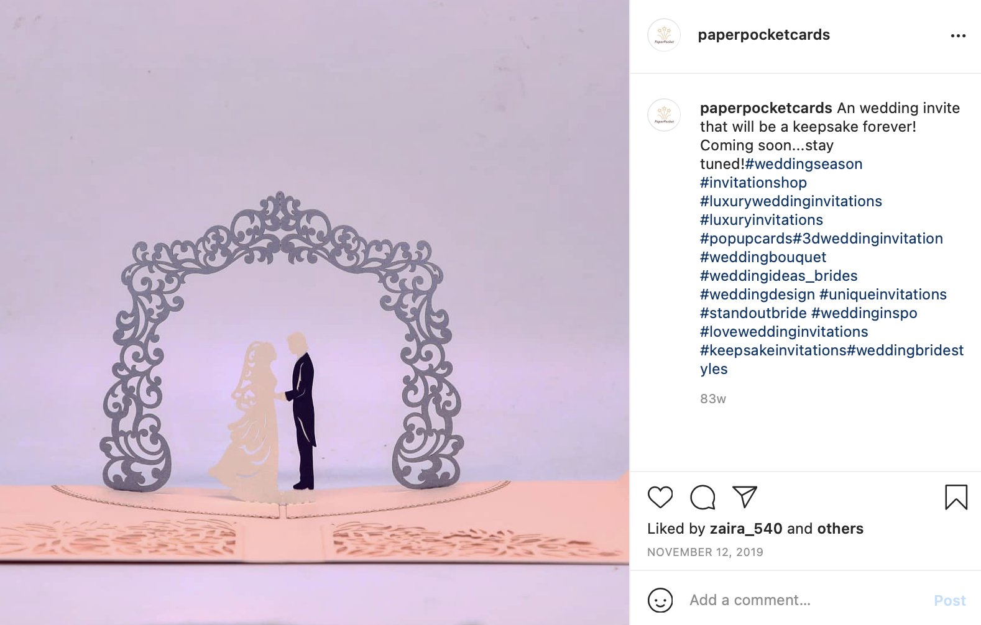This screenshot has width=981, height=625.
Task: Open the #invitationshop hashtag
Action: (753, 183)
